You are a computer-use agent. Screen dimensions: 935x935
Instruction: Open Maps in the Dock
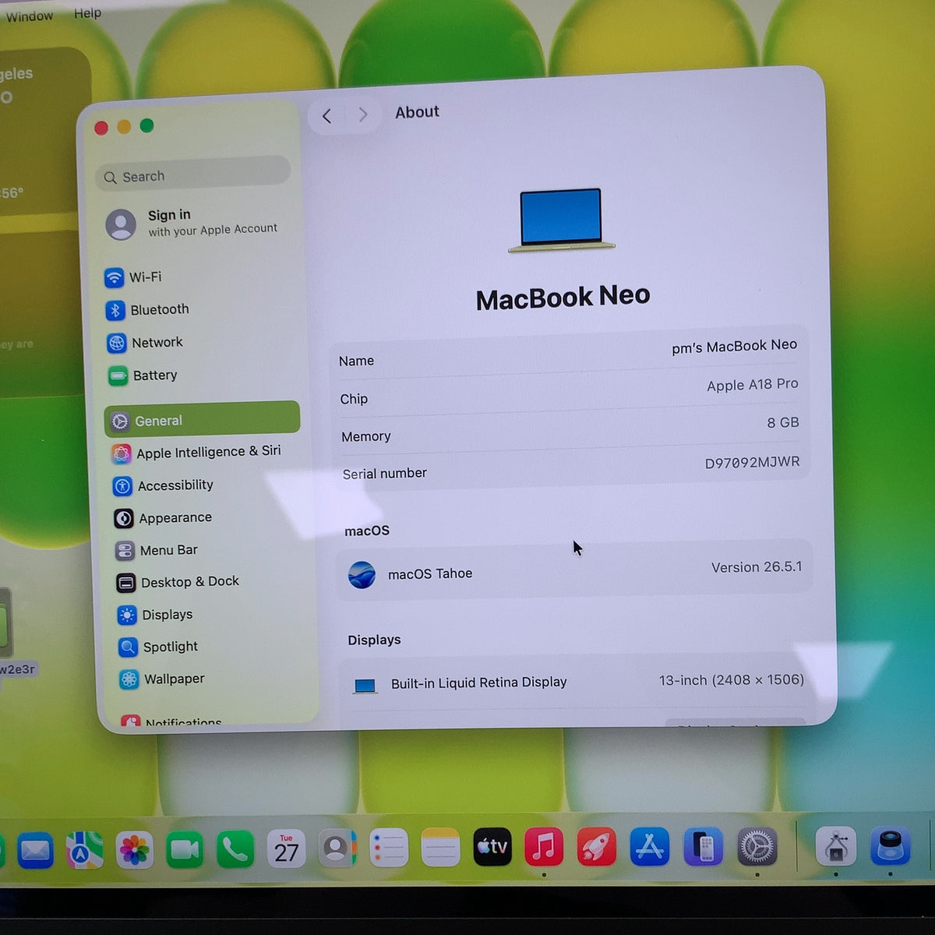click(84, 850)
